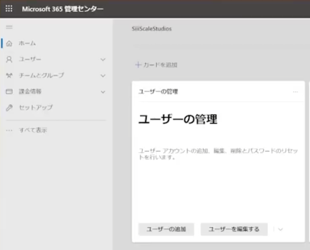
Task: Click the ホーム house icon
Action: click(x=9, y=44)
